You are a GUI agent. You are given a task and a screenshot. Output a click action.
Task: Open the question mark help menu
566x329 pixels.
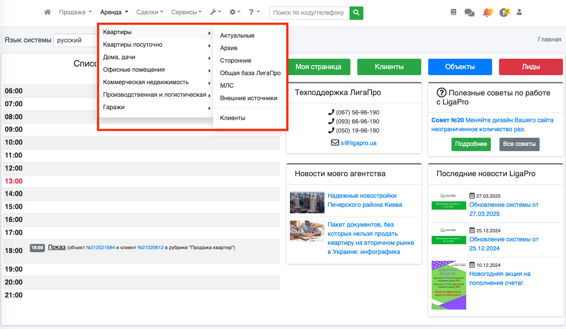(254, 13)
